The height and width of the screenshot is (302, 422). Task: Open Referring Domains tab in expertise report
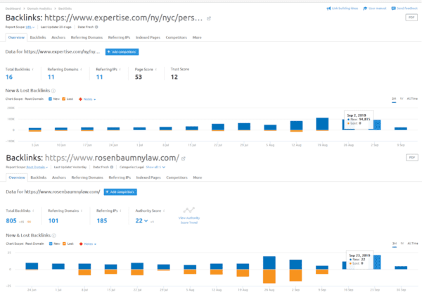point(87,37)
